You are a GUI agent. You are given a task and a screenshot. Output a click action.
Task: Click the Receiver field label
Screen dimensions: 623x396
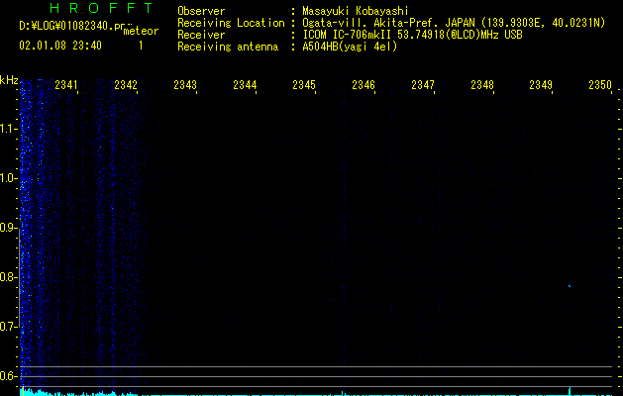point(201,35)
